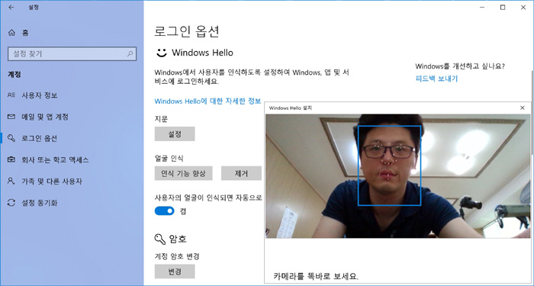Click the 설정 찾기 search field

point(72,54)
